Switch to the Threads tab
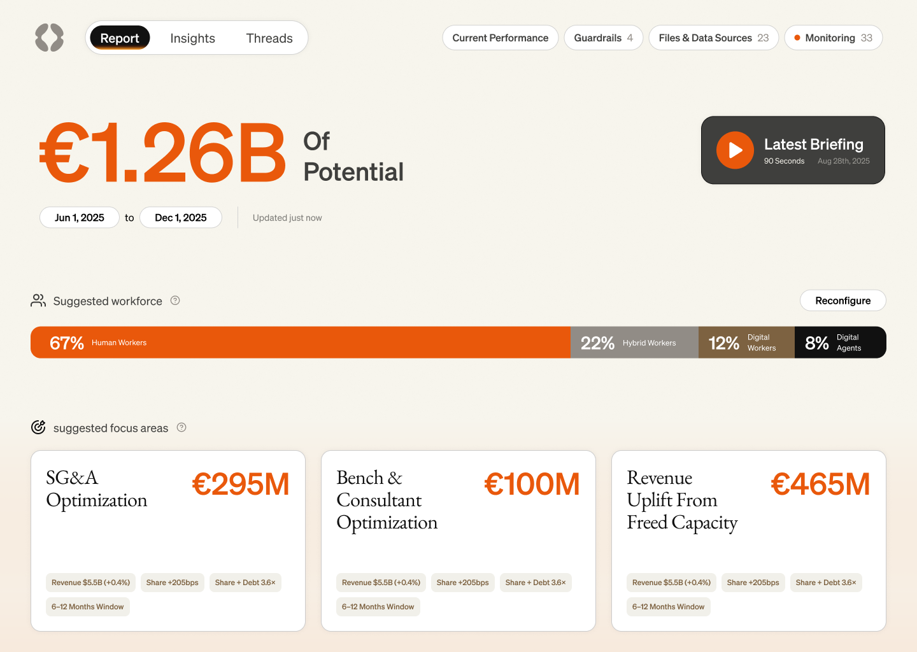917x652 pixels. point(269,38)
